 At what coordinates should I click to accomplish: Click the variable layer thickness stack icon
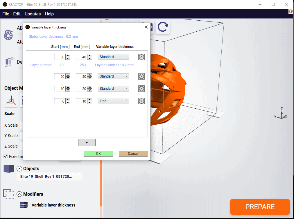tap(24, 205)
